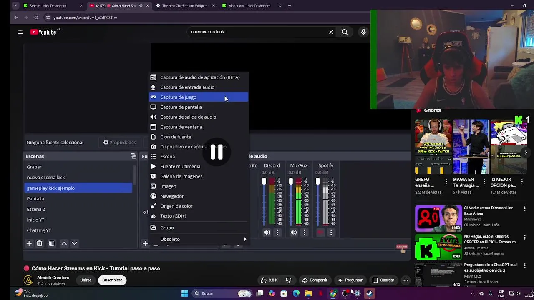Open options for Preguntandole a ChatGPT video
Screen dimensions: 534x300
(x=525, y=265)
